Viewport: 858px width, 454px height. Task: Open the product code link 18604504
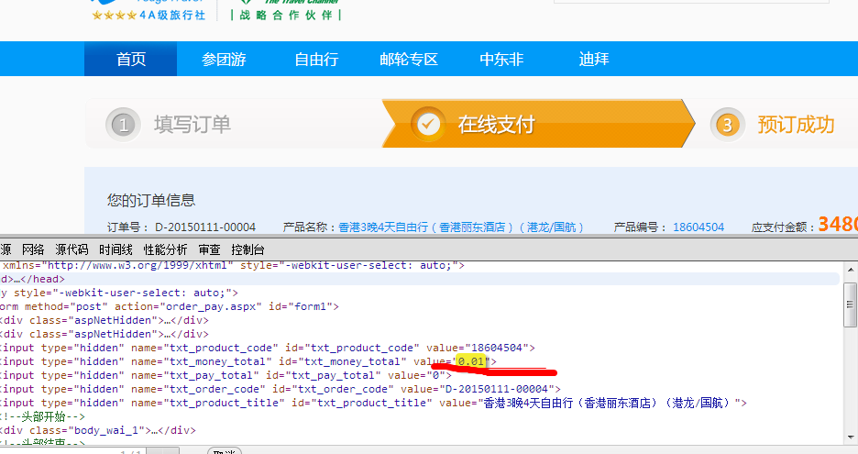pyautogui.click(x=698, y=227)
